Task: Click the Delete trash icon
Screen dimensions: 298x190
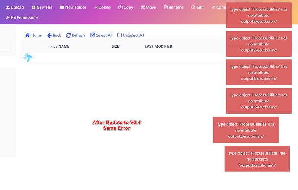Action: [96, 7]
